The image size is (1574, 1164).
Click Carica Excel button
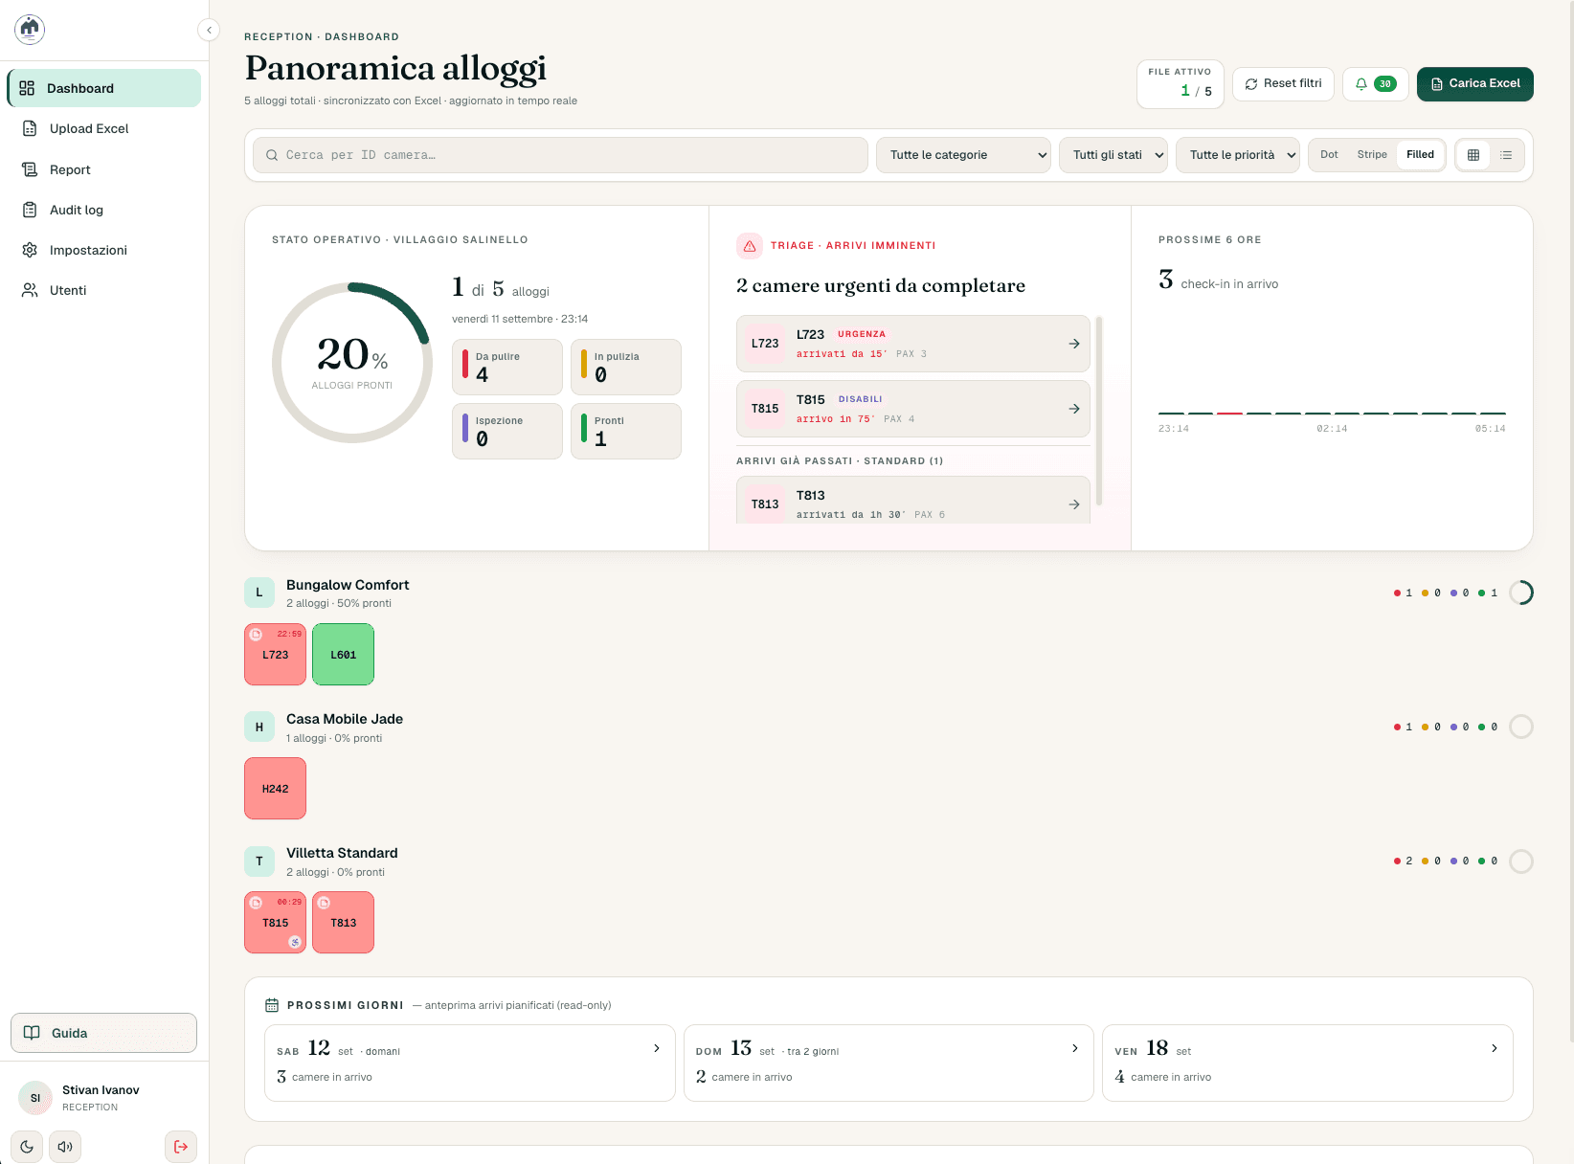click(1475, 84)
